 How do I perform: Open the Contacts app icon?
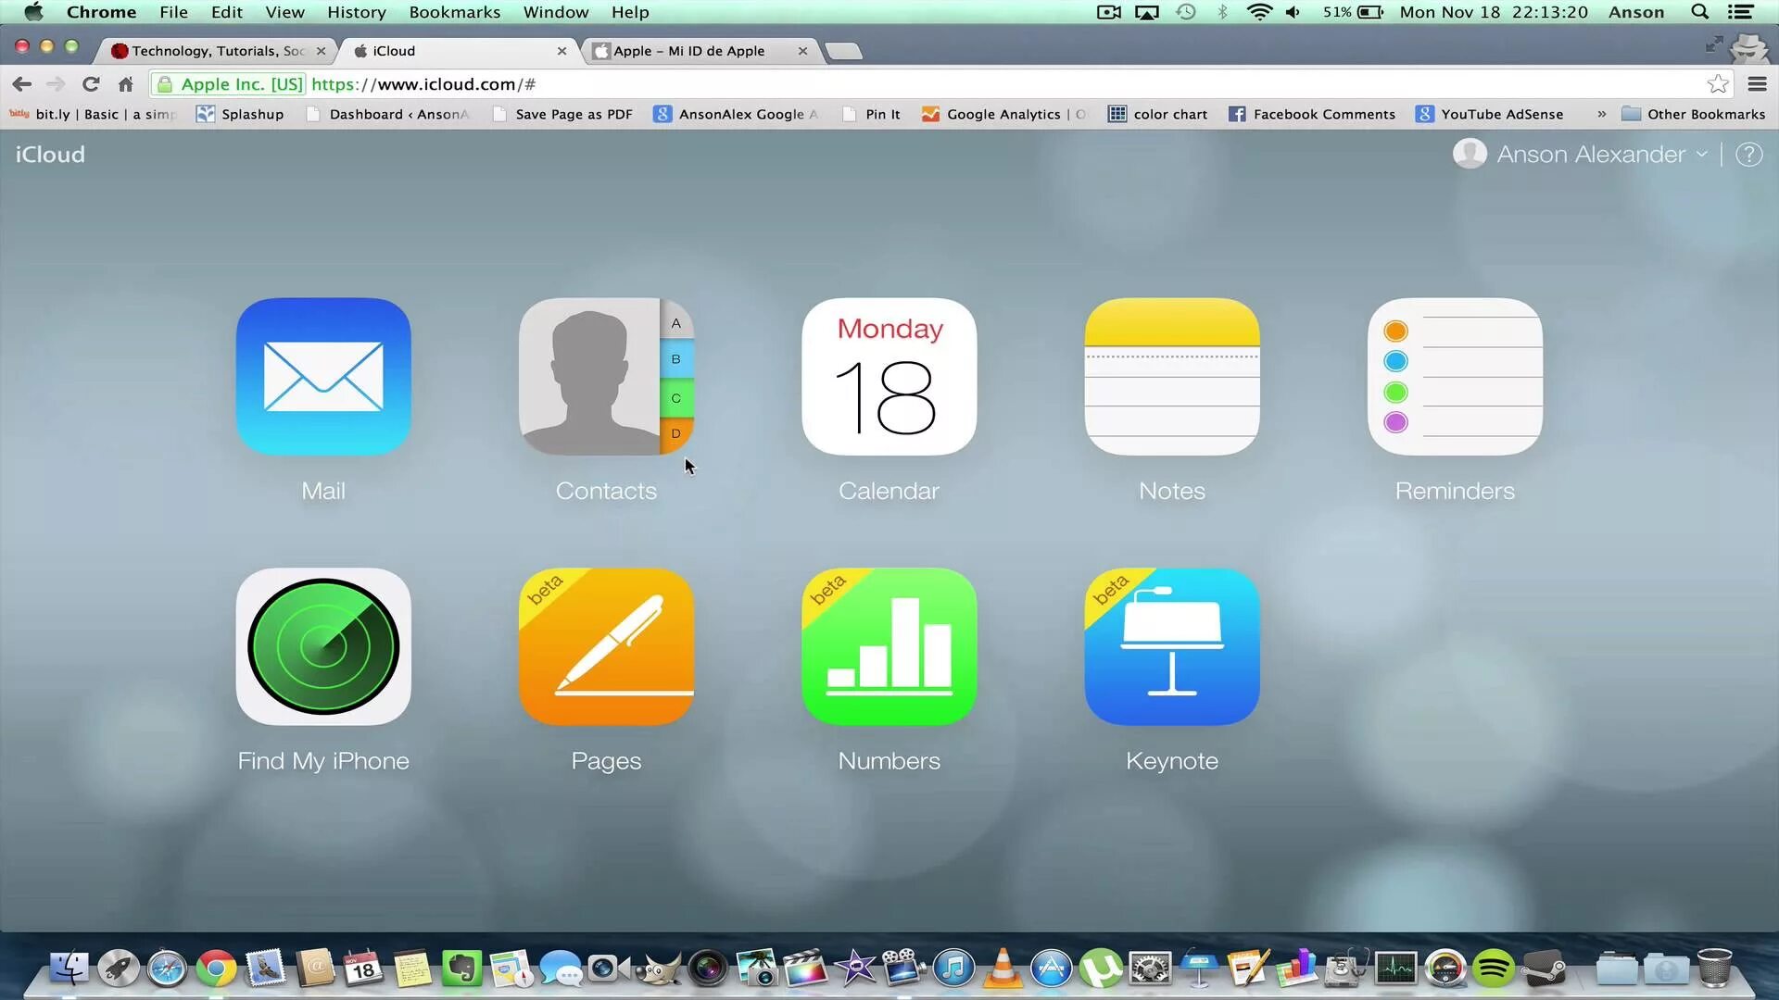click(606, 376)
